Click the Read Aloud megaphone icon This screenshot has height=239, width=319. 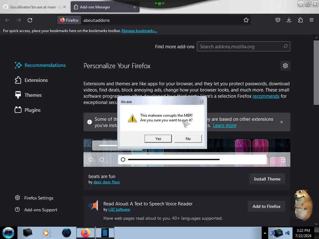click(x=93, y=205)
